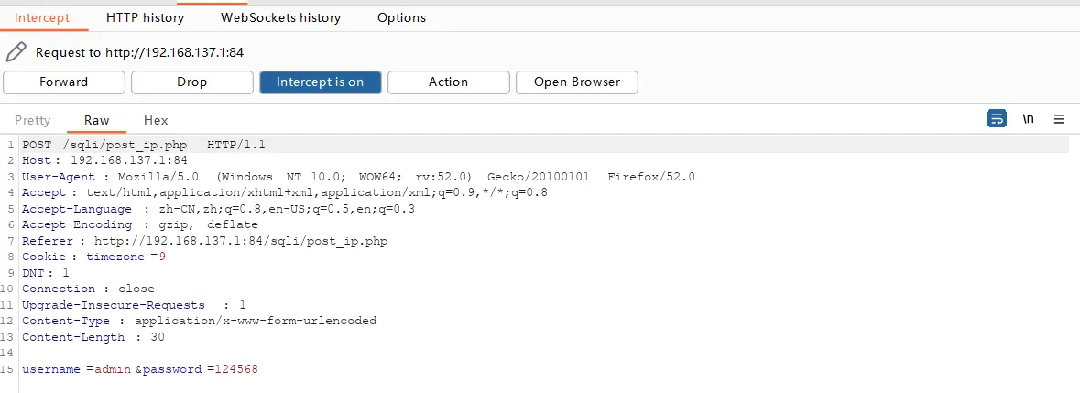The width and height of the screenshot is (1080, 393).
Task: Click the POST request line in the editor
Action: coord(144,145)
